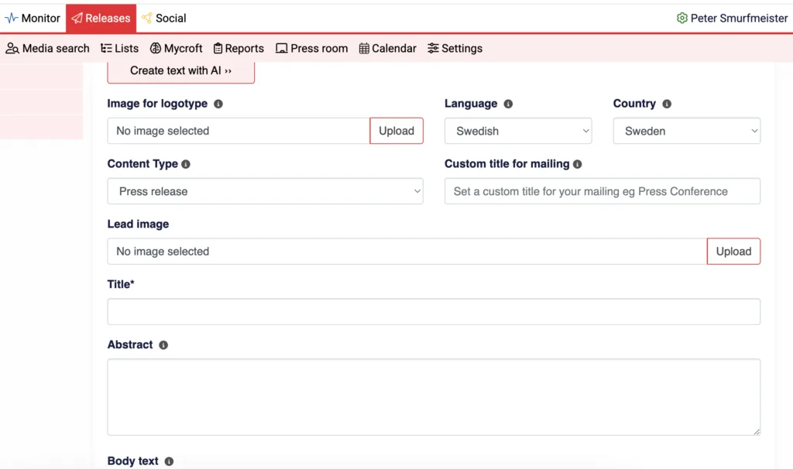Screen dimensions: 793x469
Task: Click info icon by Custom title for mailing
Action: tap(578, 164)
